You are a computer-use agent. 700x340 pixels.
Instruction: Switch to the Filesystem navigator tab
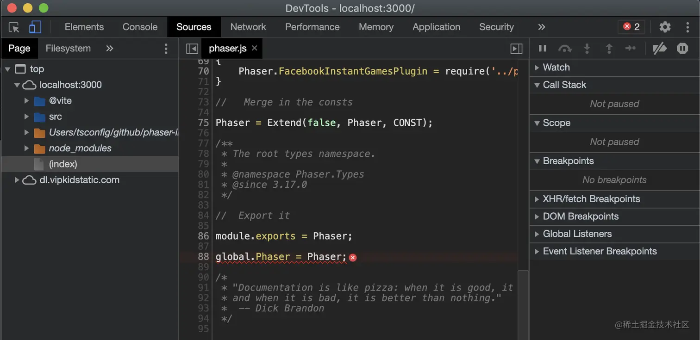68,49
